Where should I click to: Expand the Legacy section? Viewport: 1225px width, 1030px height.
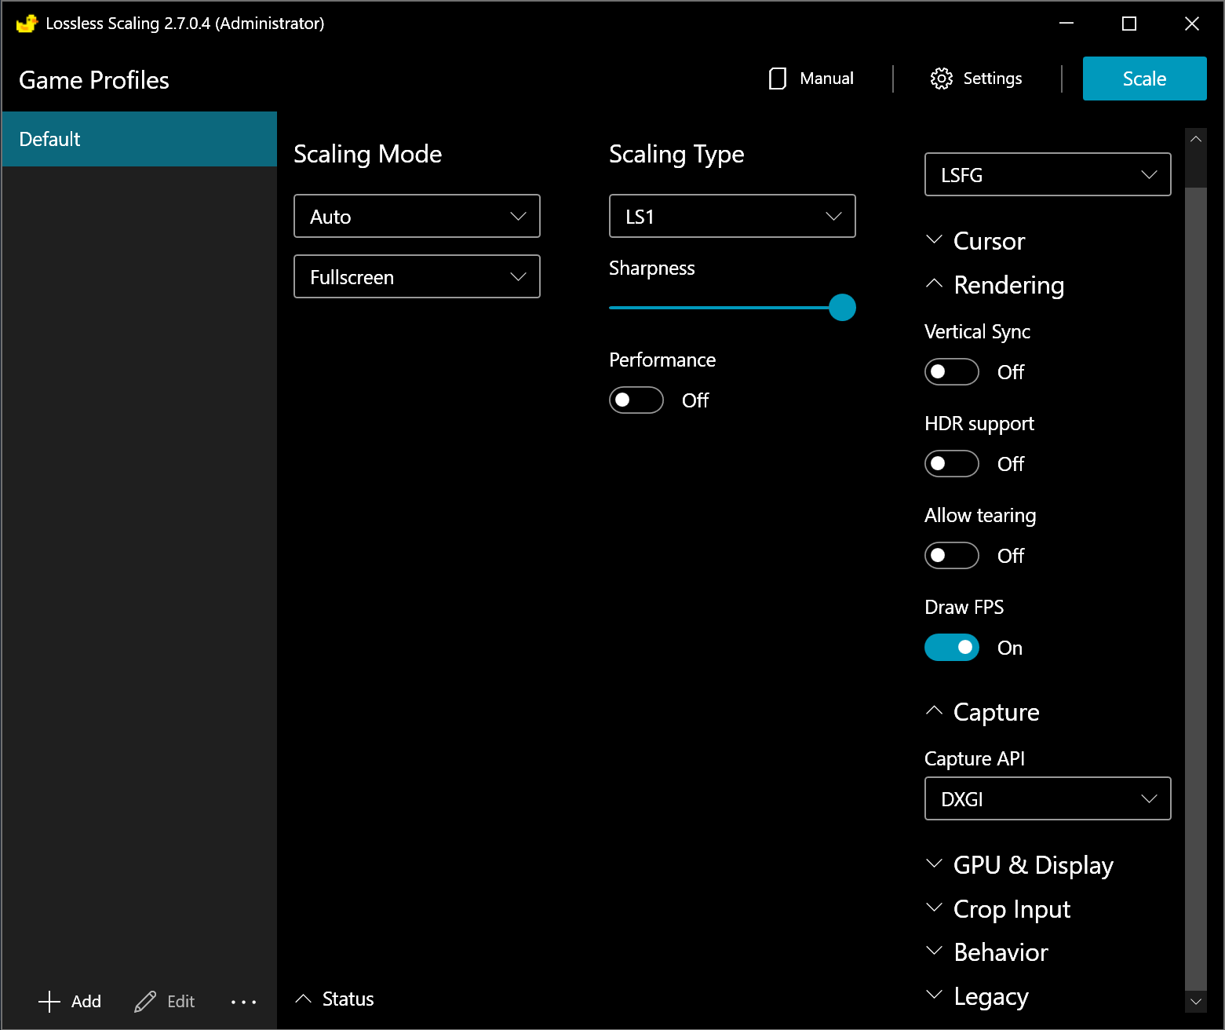pyautogui.click(x=977, y=995)
